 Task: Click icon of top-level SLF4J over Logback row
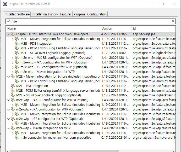pyautogui.click(x=13, y=95)
